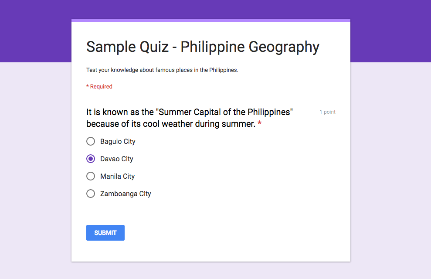Click the quiz title text
Viewport: 431px width, 279px height.
pos(202,47)
